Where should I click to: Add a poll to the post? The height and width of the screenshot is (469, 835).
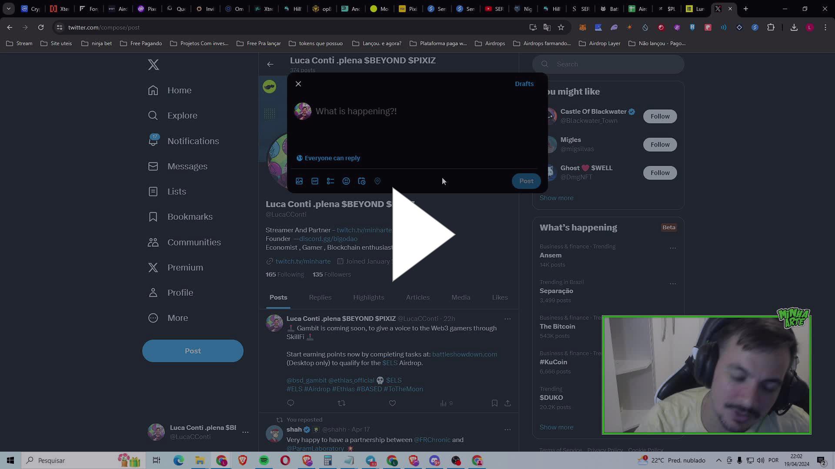331,181
